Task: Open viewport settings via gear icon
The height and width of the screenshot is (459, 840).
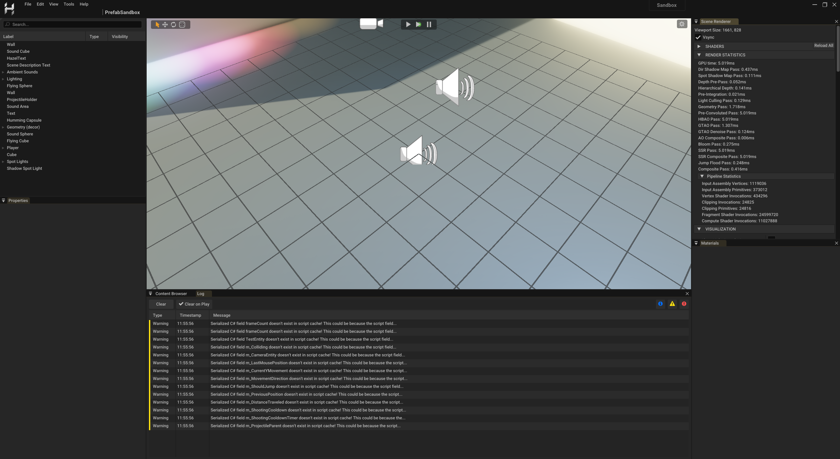Action: [x=682, y=24]
